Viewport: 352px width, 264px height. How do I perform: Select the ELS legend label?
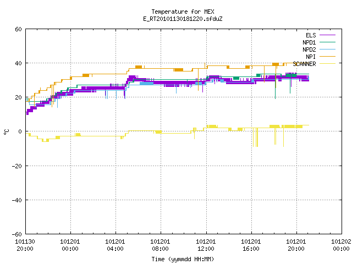tap(311, 35)
